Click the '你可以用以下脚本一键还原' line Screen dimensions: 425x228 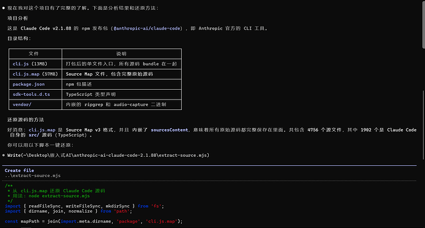pyautogui.click(x=41, y=145)
